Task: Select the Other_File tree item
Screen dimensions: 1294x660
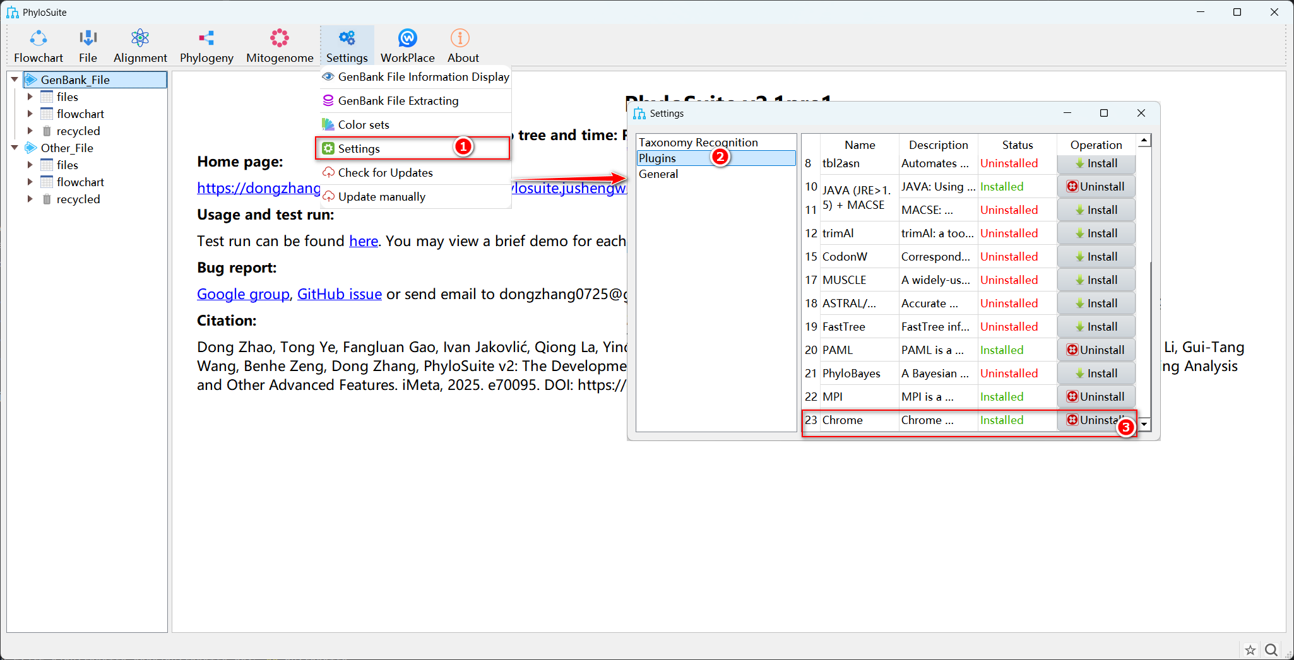Action: click(67, 148)
